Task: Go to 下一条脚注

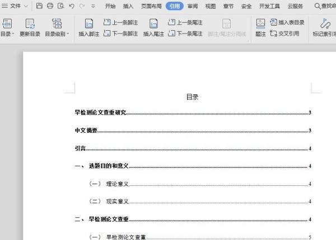Action: [120, 33]
